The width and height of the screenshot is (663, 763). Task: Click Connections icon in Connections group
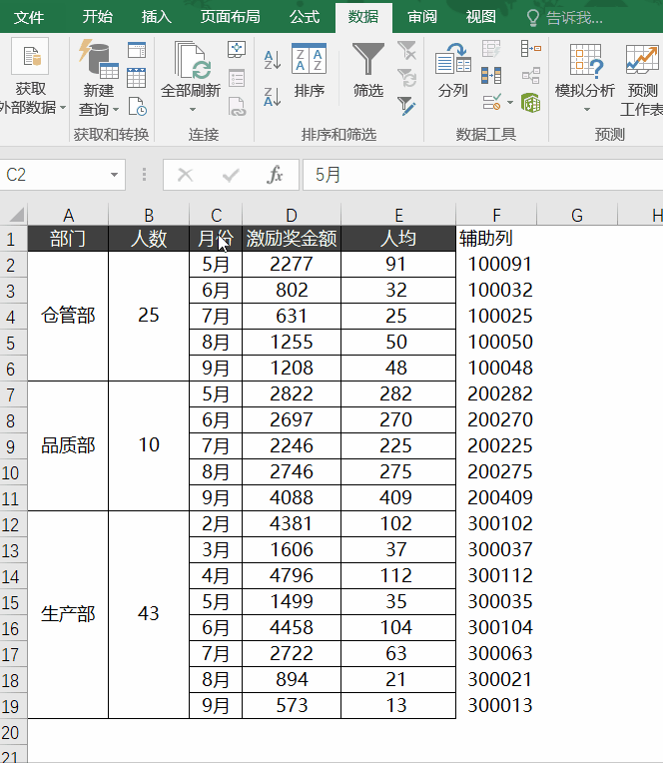click(x=237, y=50)
